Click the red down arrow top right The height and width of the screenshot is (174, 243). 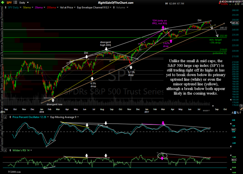[x=219, y=3]
